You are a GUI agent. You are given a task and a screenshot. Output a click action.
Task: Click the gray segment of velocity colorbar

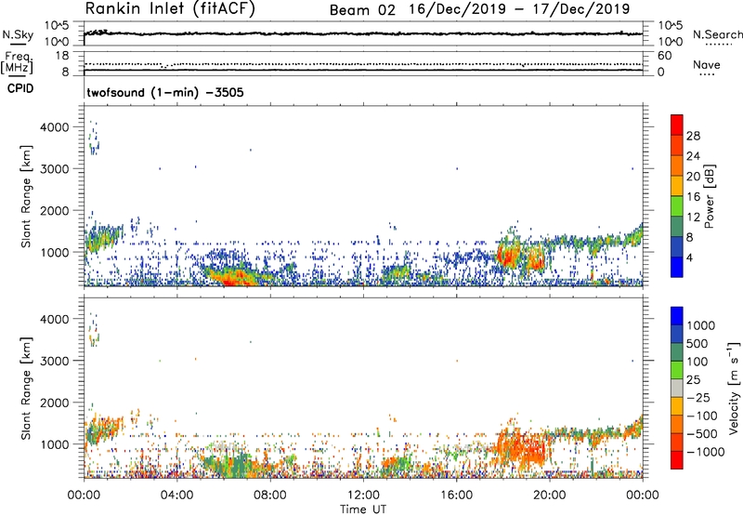click(x=677, y=388)
